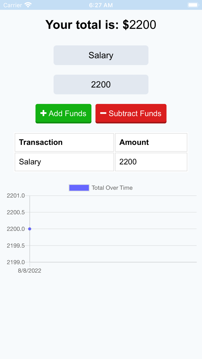This screenshot has width=202, height=359.
Task: Select the Transaction column header
Action: [40, 142]
